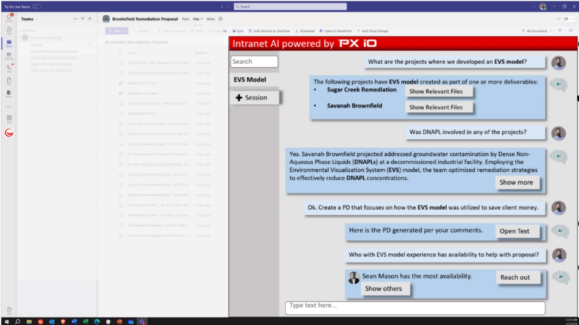Open the meet now dropdown arrow beside the camera
This screenshot has height=325, width=579.
click(x=572, y=19)
